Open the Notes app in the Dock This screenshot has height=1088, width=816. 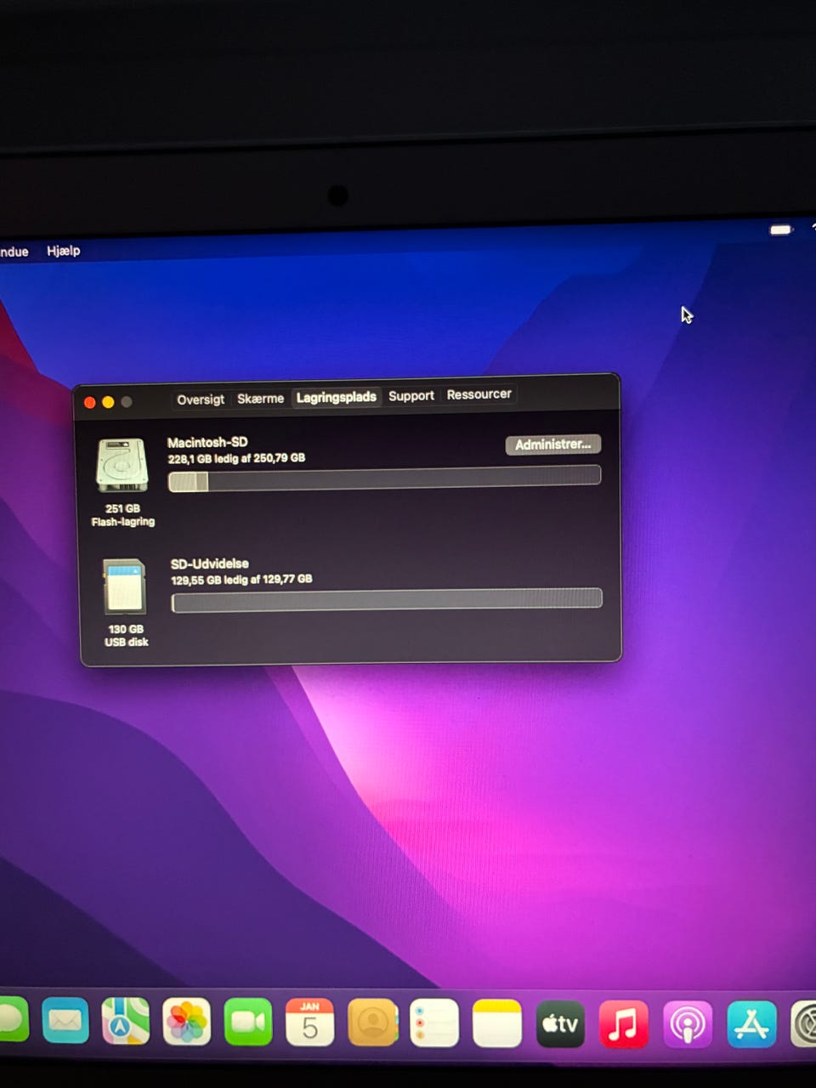[x=497, y=1023]
